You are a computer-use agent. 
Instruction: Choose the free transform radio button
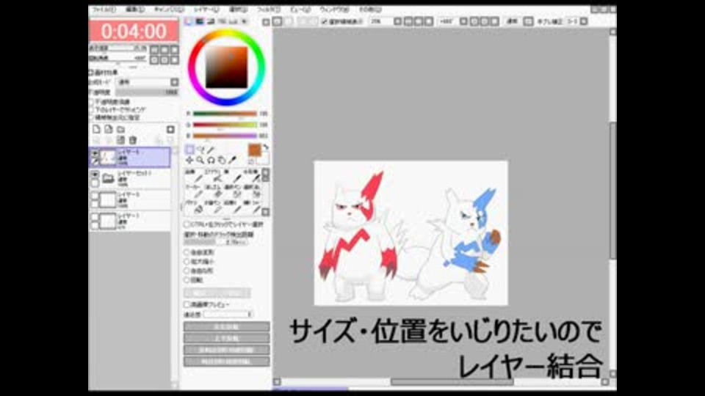[187, 253]
